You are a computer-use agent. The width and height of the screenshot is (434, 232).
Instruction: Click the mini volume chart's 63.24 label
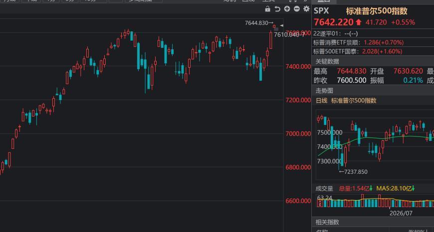325,198
